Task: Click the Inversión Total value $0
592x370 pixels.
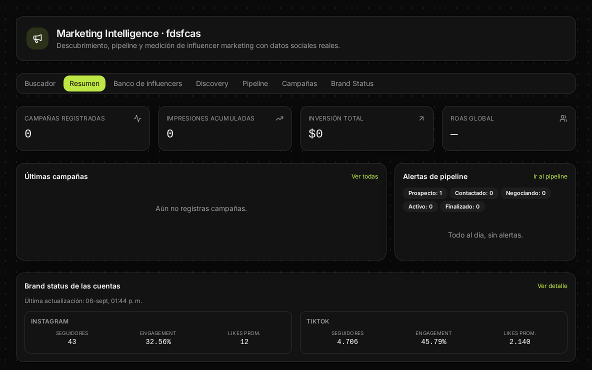Action: tap(315, 133)
